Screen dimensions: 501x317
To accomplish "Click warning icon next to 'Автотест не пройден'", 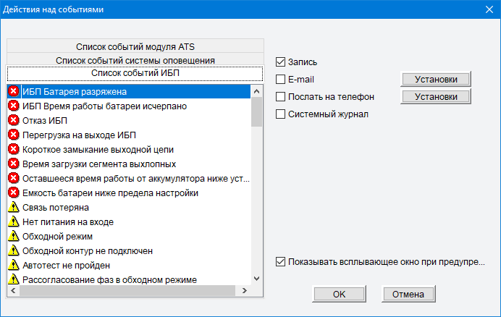I will coord(13,265).
